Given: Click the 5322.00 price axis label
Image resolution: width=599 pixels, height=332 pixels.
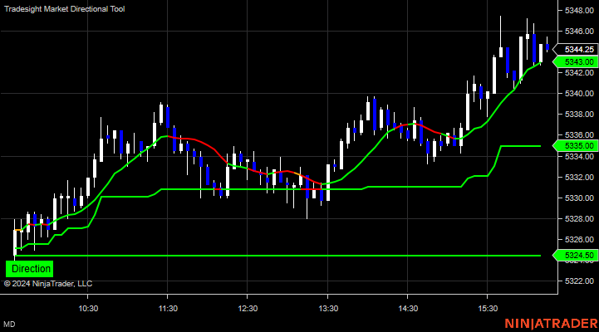Looking at the screenshot, I should [579, 281].
